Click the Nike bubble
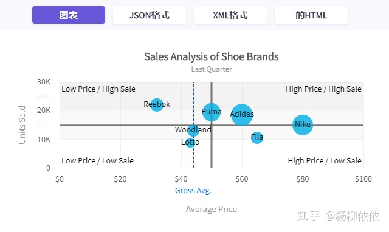Viewport: 389px width, 232px height. 303,125
